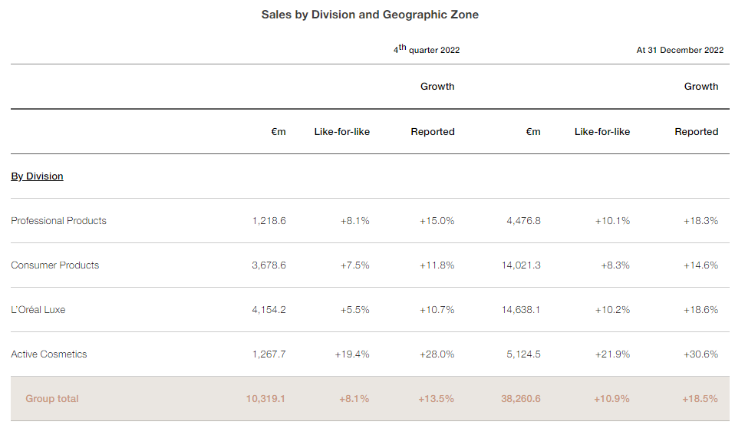Click the 14,638.1 L'Oréal Luxe full-year value
The width and height of the screenshot is (735, 425).
[x=521, y=310]
